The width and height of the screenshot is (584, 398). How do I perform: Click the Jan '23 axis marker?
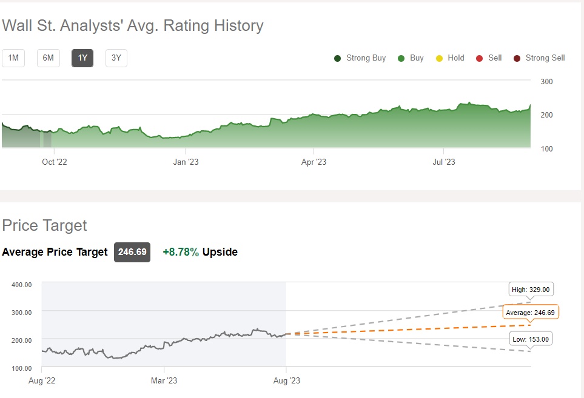click(x=186, y=162)
